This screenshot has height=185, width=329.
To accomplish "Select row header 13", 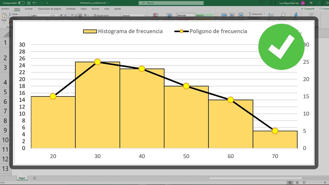I will (5, 169).
